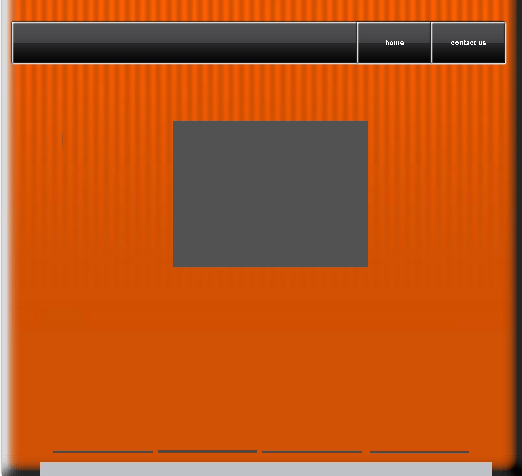Click the rightmost dark underline at bottom

coord(419,452)
